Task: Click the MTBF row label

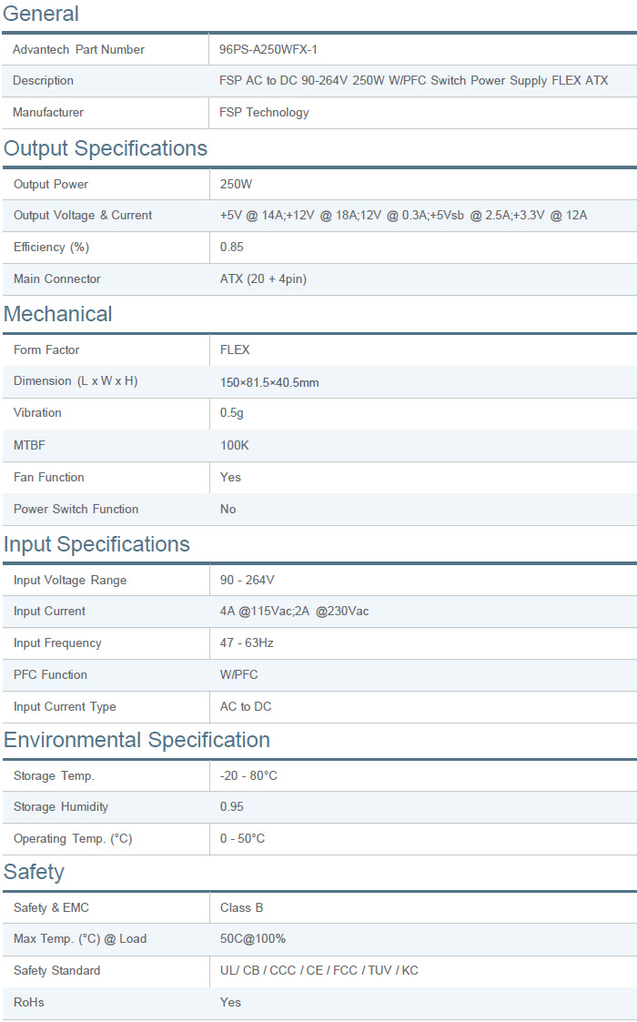Action: pyautogui.click(x=29, y=445)
